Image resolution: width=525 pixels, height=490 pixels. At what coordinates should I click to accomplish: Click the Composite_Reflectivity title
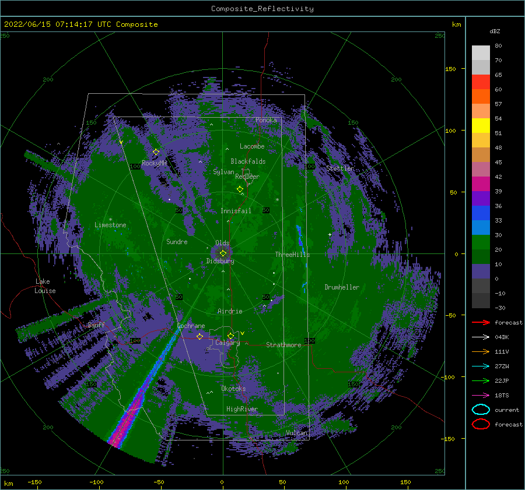pos(262,9)
